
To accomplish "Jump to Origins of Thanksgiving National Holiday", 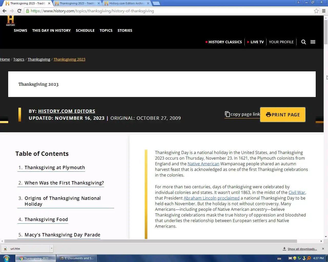I will point(63,201).
